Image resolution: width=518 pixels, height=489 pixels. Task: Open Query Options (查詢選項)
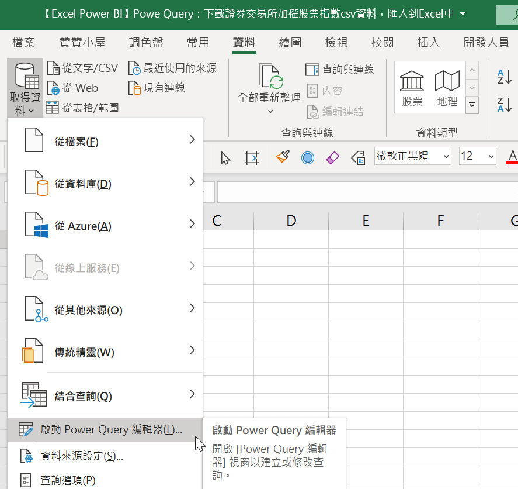click(105, 480)
